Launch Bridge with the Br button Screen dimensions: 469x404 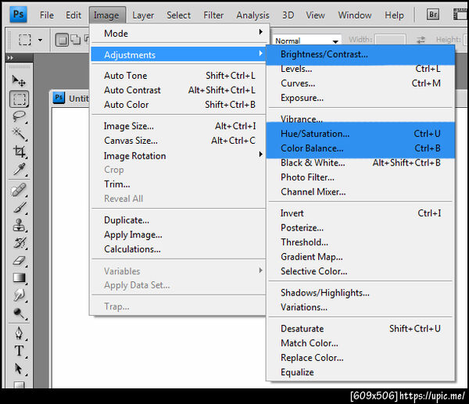pos(433,14)
